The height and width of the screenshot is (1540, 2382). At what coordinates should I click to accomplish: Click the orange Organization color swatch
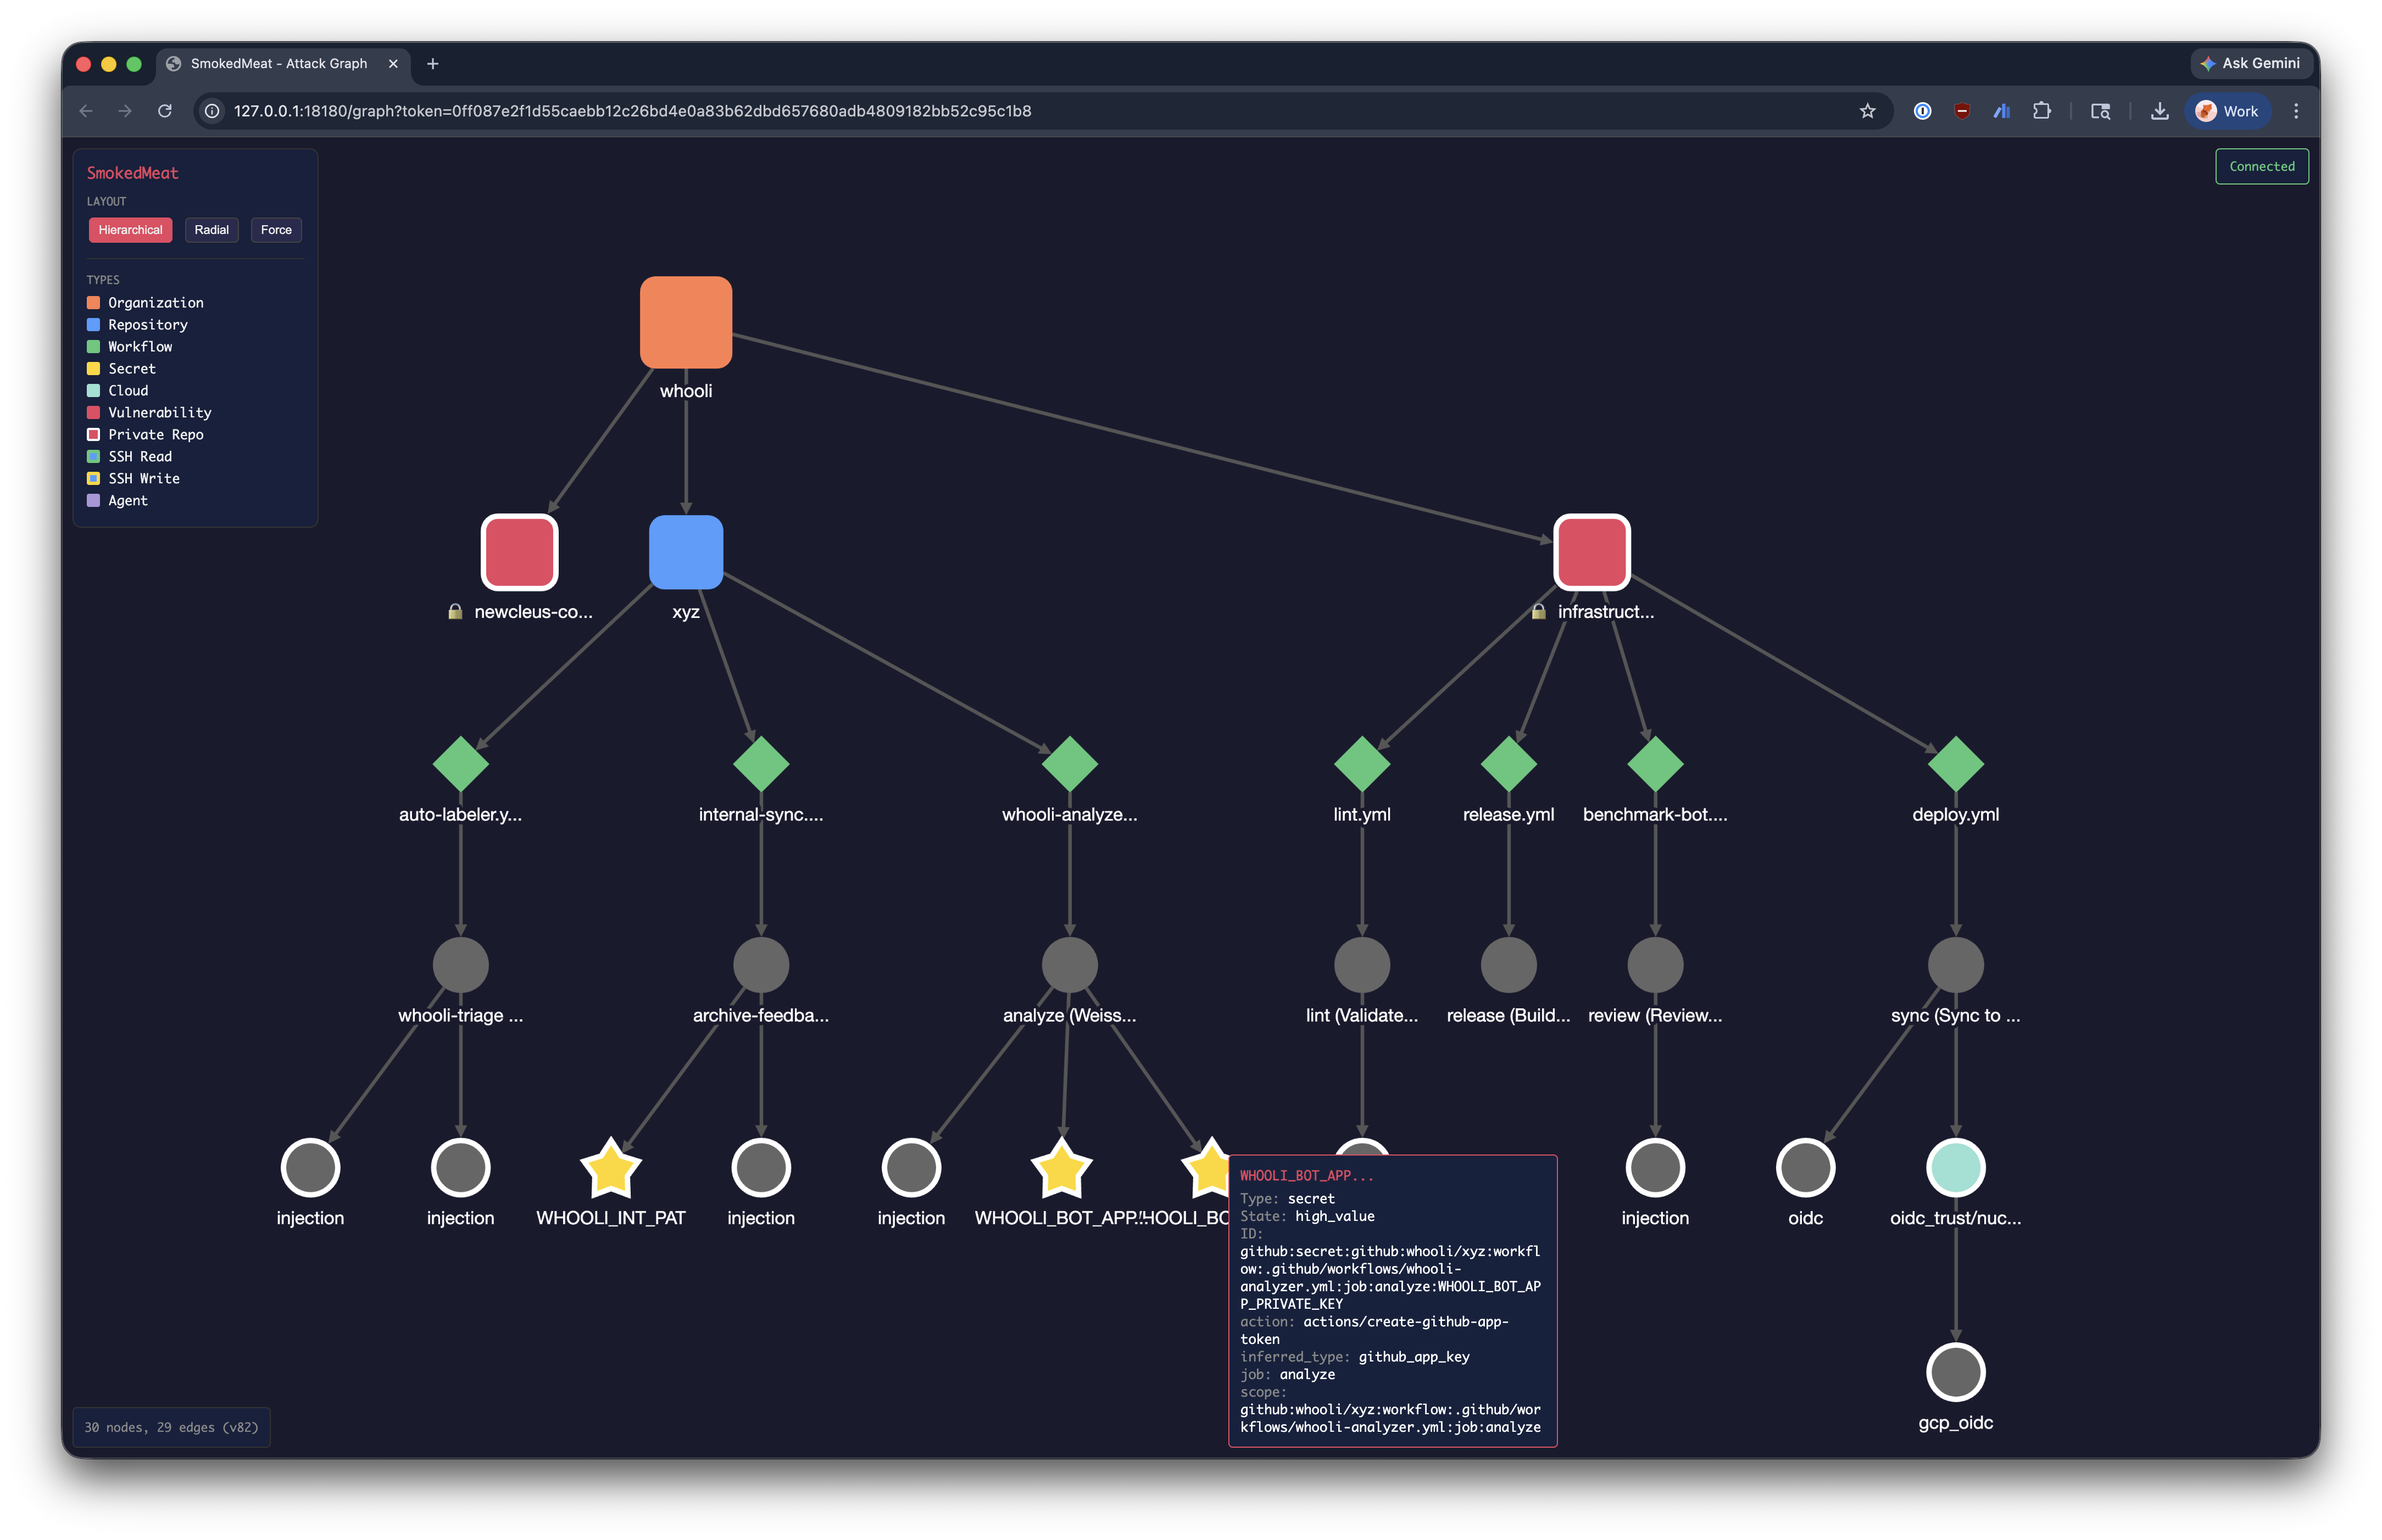(x=94, y=302)
